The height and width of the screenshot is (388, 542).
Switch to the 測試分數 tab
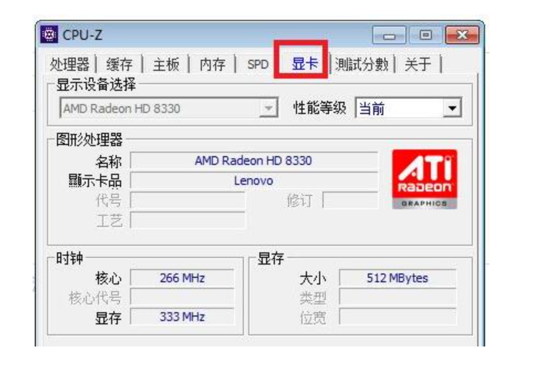pyautogui.click(x=362, y=65)
